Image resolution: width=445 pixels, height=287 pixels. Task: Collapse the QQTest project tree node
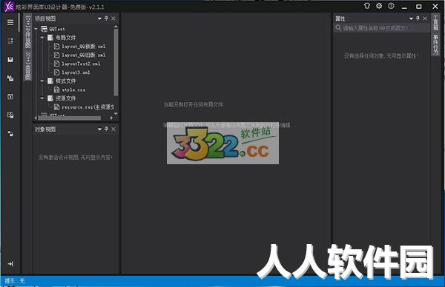[x=36, y=29]
